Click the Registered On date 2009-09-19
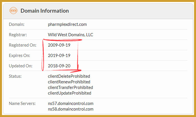Image resolution: width=196 pixels, height=117 pixels. 59,45
